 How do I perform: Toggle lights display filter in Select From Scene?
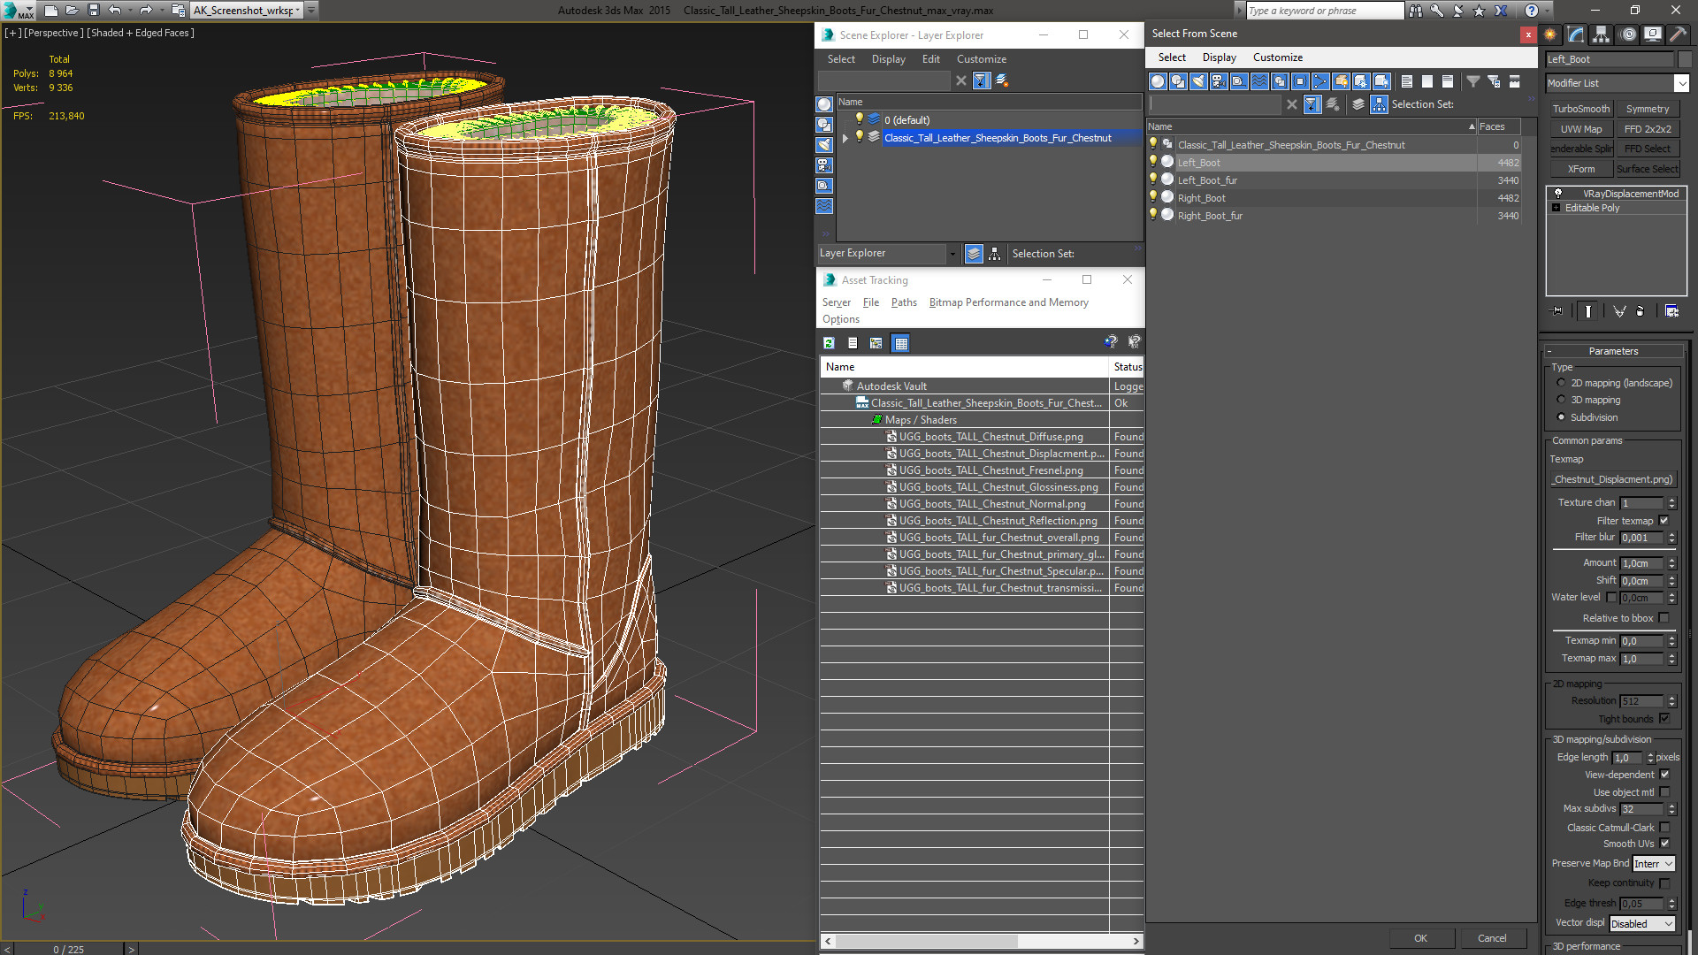pos(1198,81)
